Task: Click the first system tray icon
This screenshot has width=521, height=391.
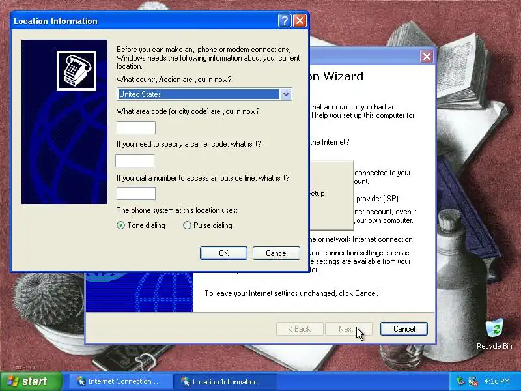Action: pos(460,381)
